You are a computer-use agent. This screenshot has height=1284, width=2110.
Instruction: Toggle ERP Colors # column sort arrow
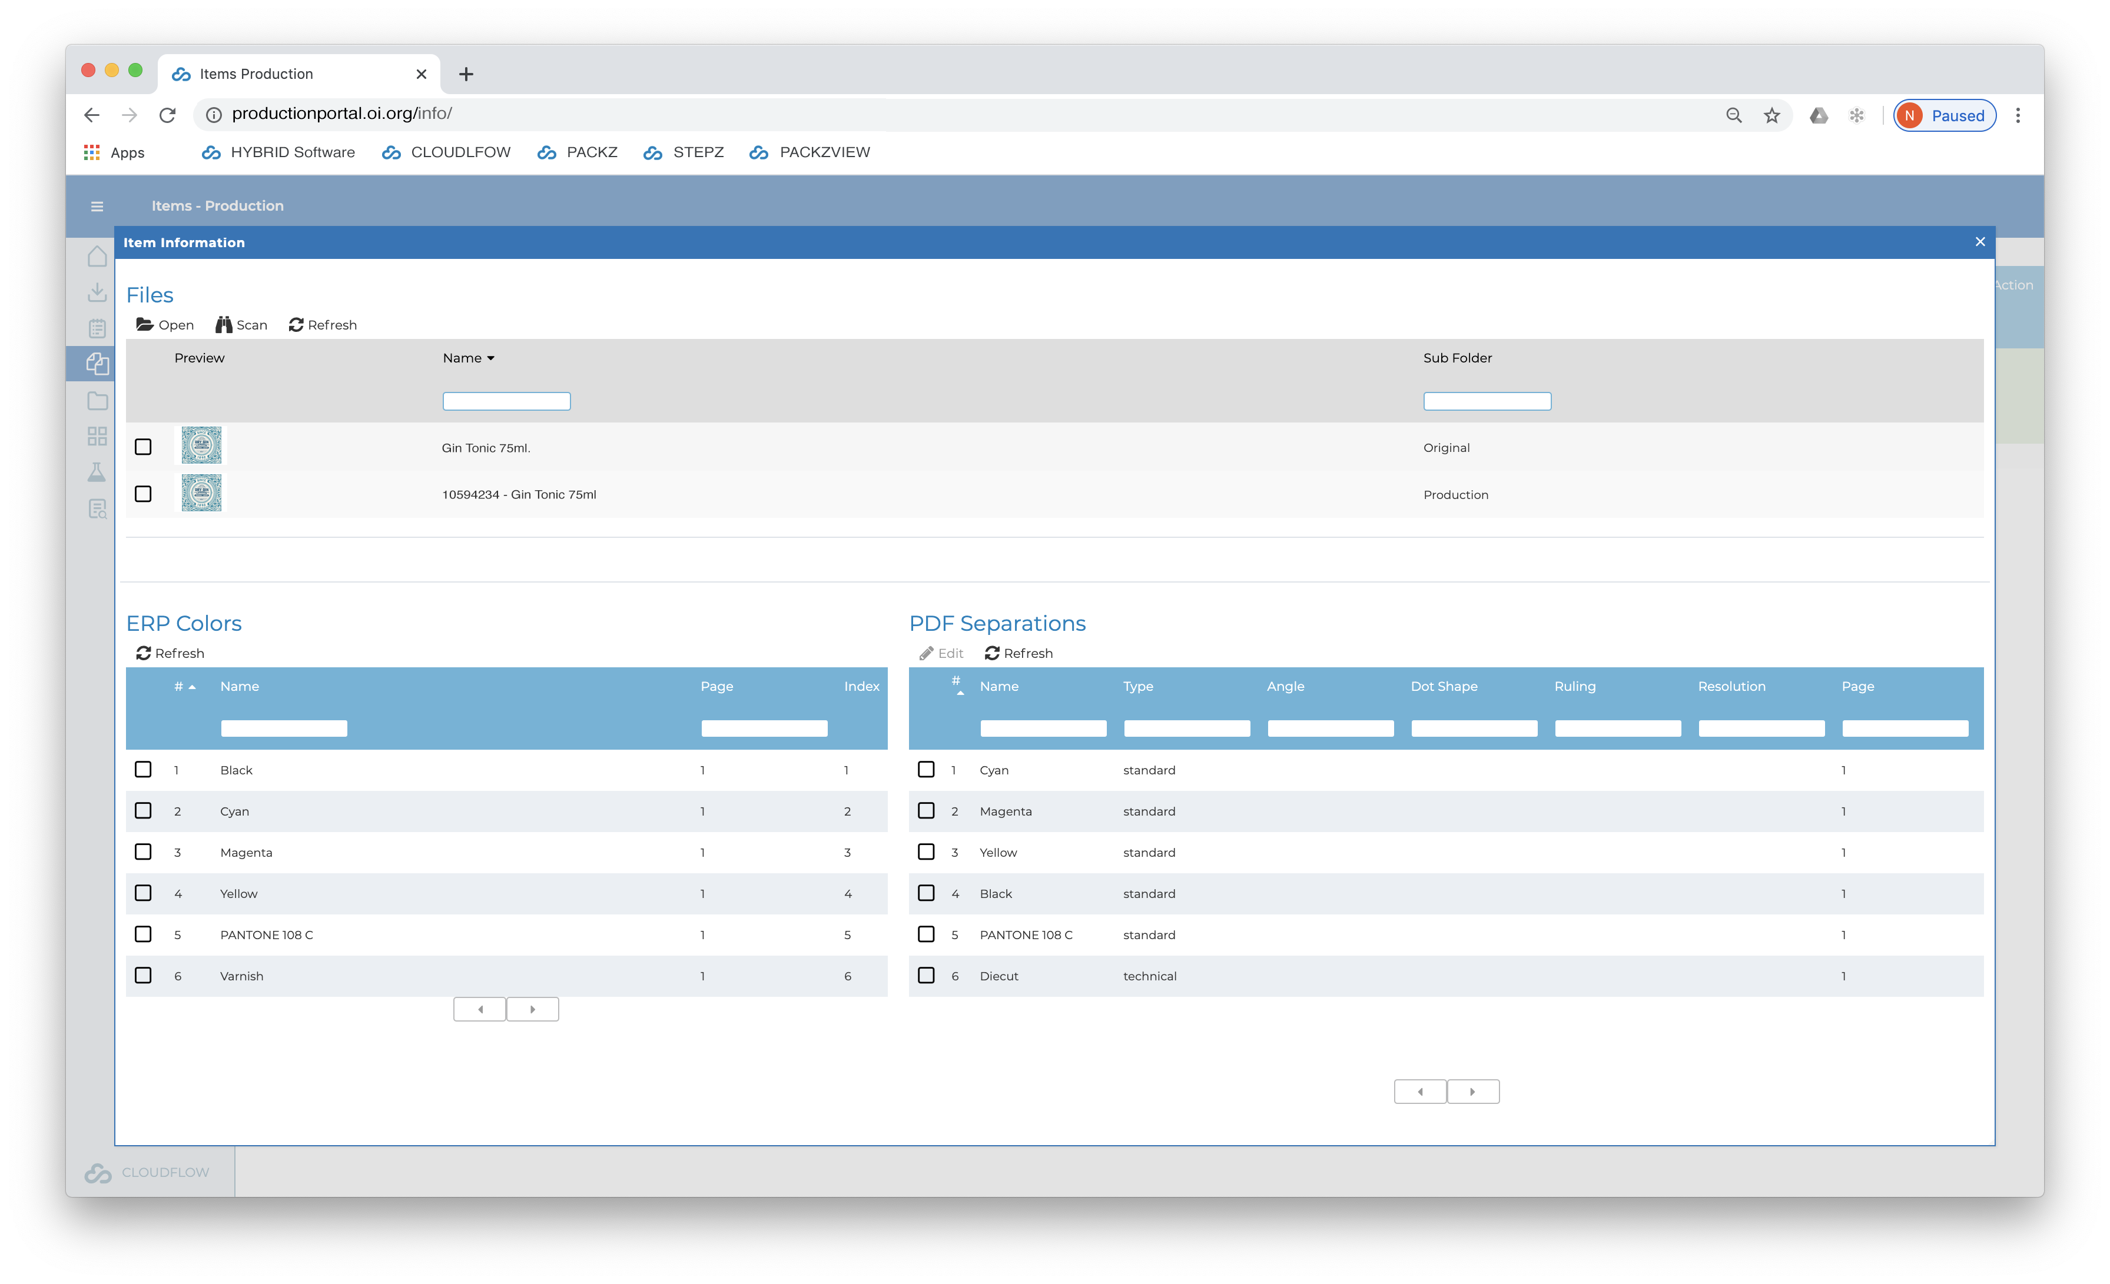(x=193, y=687)
